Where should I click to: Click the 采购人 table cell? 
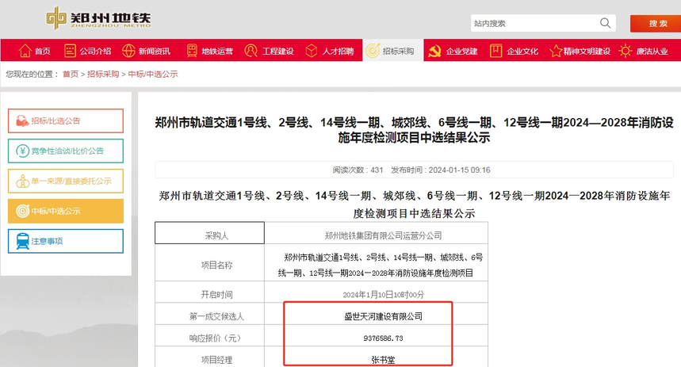[210, 233]
